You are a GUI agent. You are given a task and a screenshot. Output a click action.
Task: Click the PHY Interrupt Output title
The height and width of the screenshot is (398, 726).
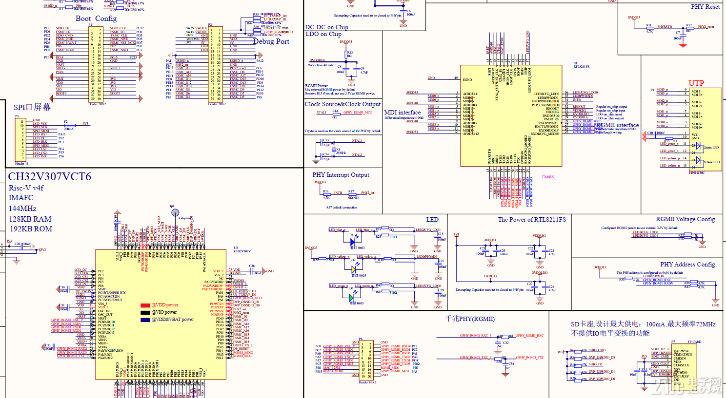coord(341,175)
